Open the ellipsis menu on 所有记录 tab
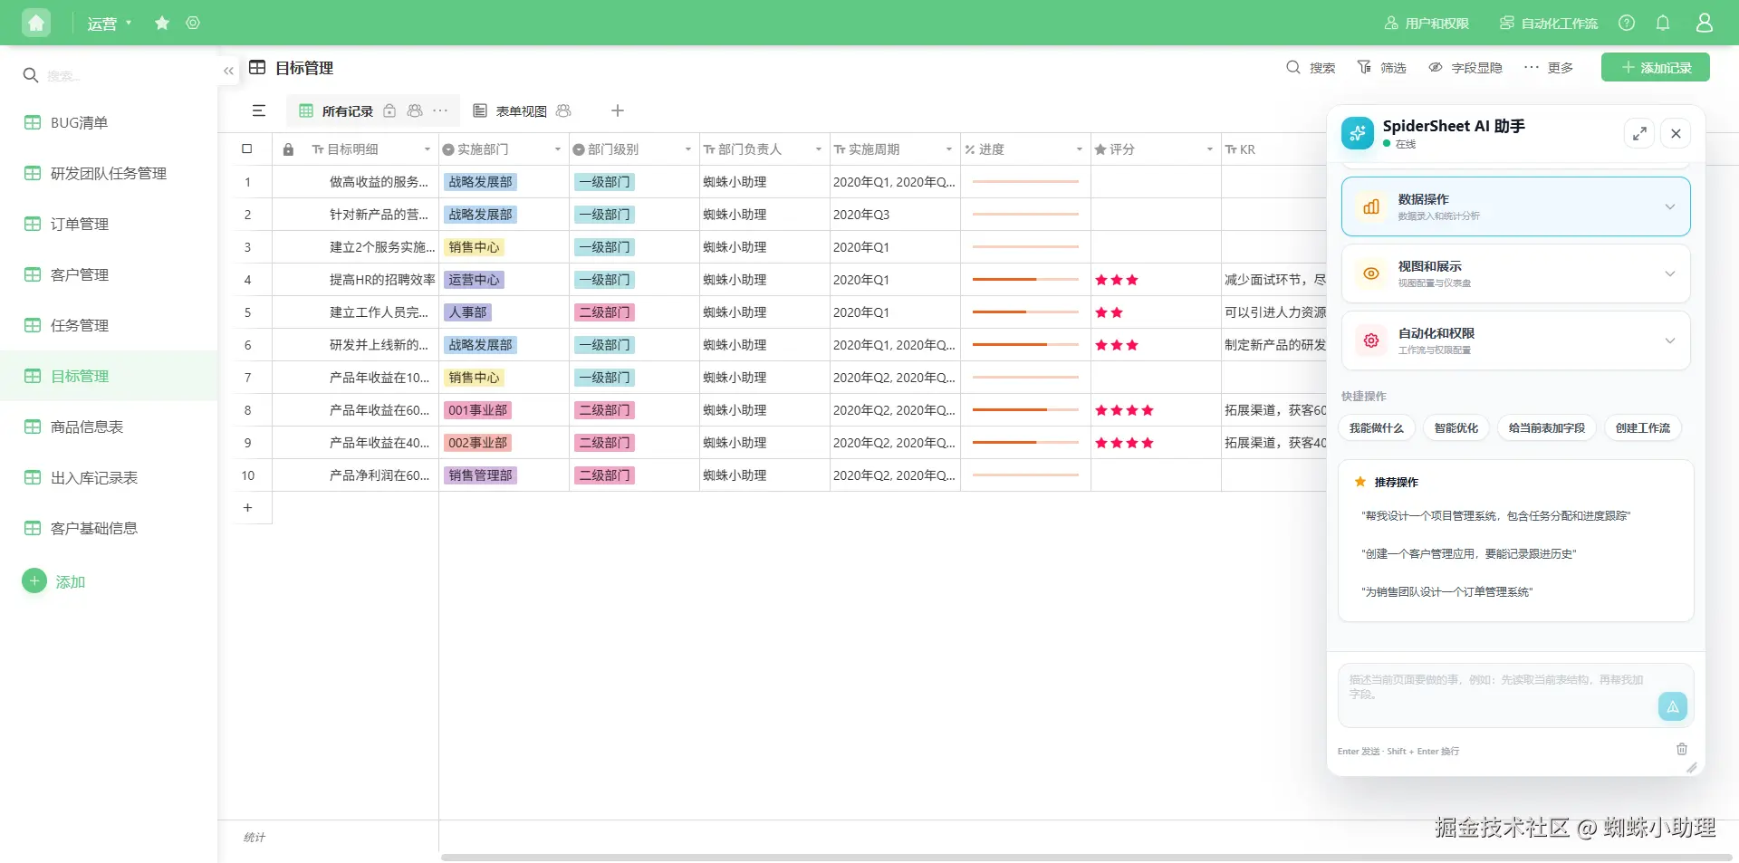The image size is (1739, 863). 440,110
